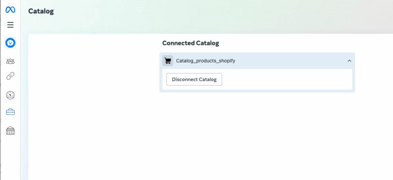Click blank area right of Disconnect Catalog button
The height and width of the screenshot is (180, 393).
click(288, 79)
